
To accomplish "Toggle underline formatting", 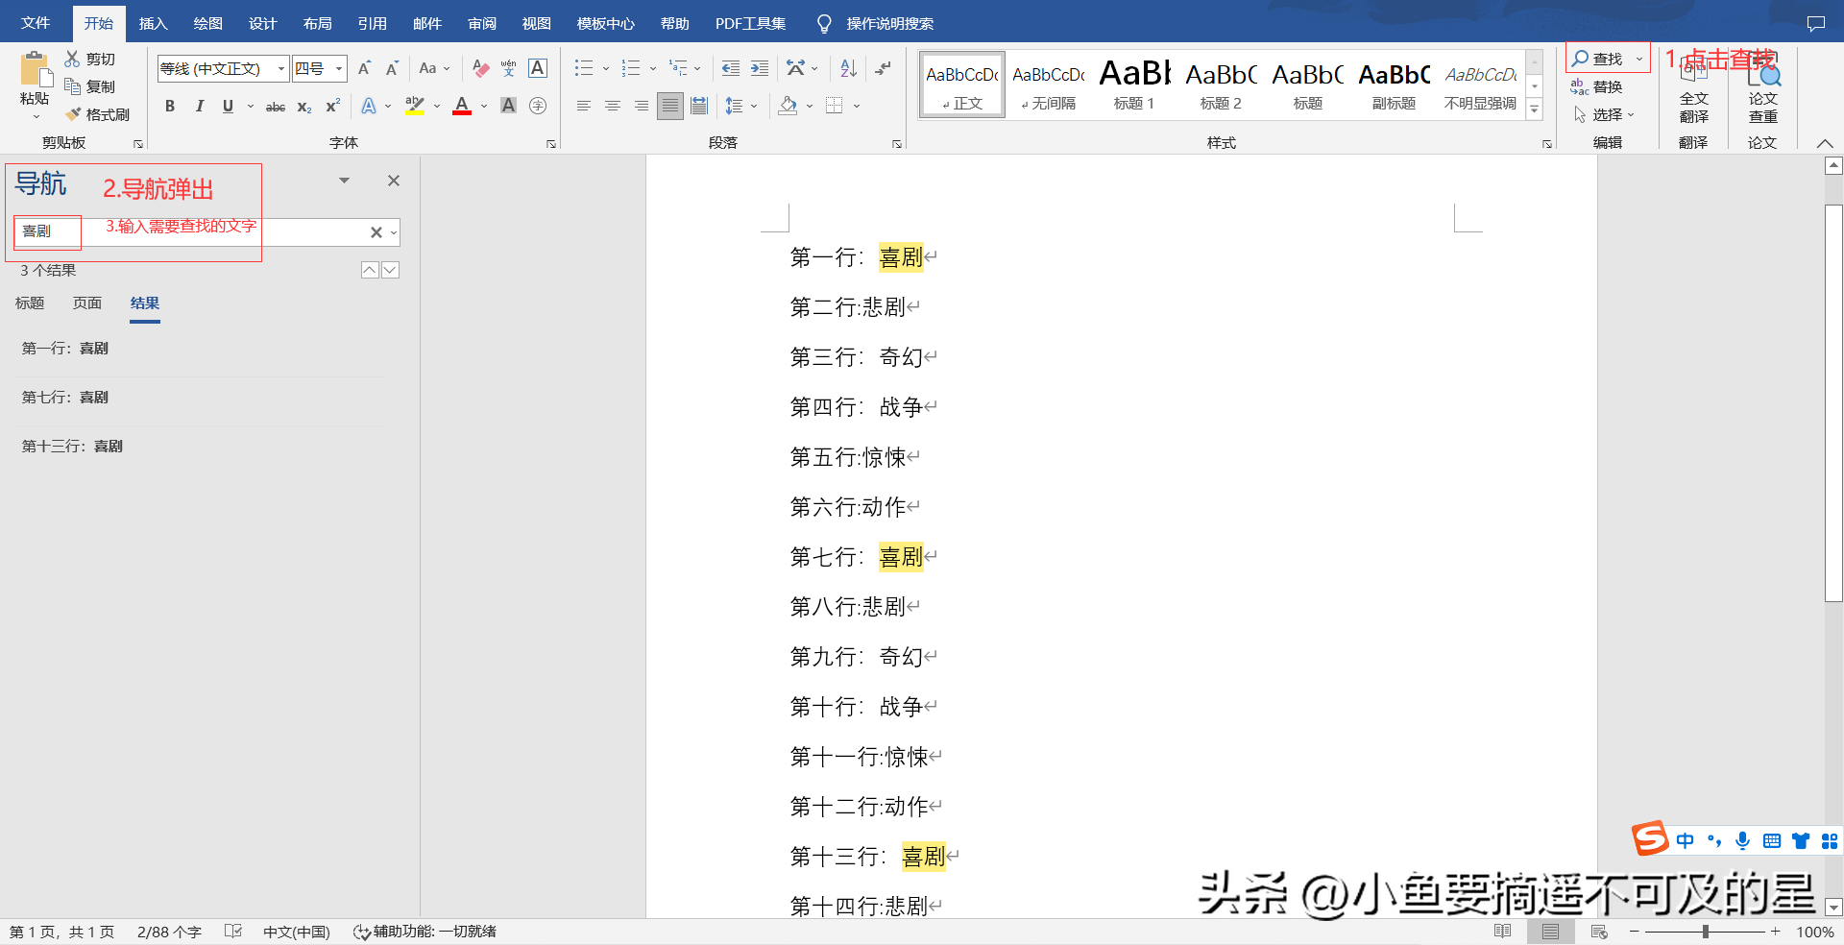I will tap(228, 107).
